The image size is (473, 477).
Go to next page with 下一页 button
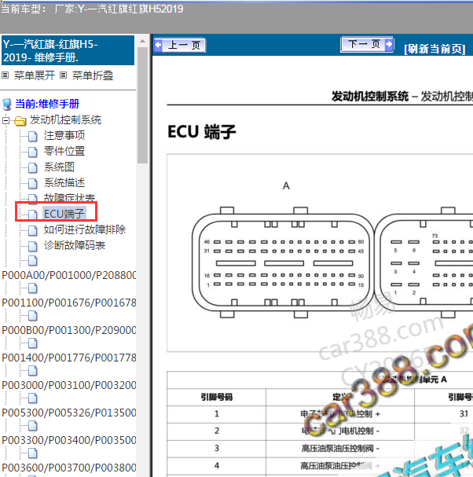coord(367,45)
